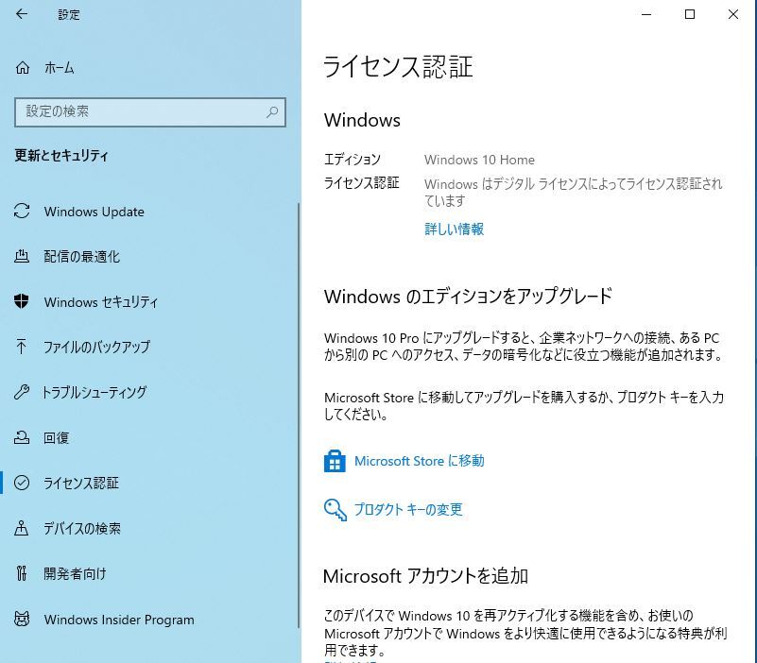
Task: Click Microsoft Store に移動 link
Action: click(419, 461)
